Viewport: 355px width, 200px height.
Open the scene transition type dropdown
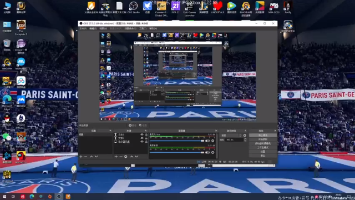pos(231,136)
